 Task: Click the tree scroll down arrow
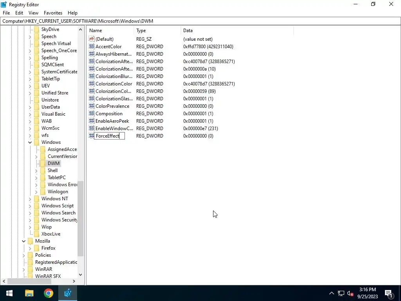tap(80, 275)
